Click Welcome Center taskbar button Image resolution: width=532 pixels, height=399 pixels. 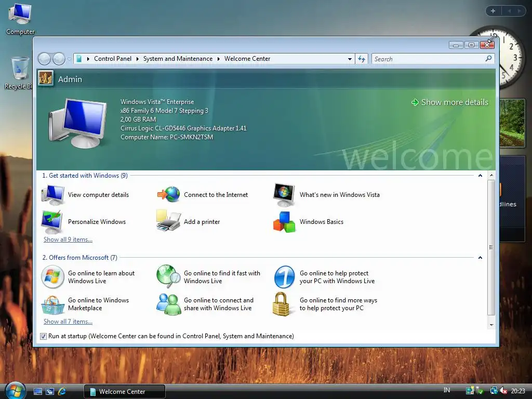125,391
